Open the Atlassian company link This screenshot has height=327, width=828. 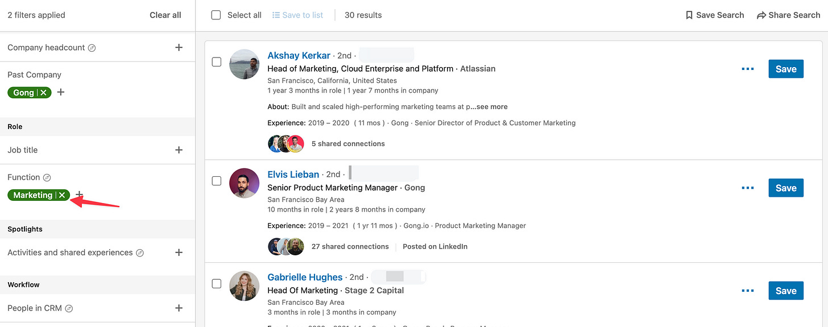[x=478, y=69]
